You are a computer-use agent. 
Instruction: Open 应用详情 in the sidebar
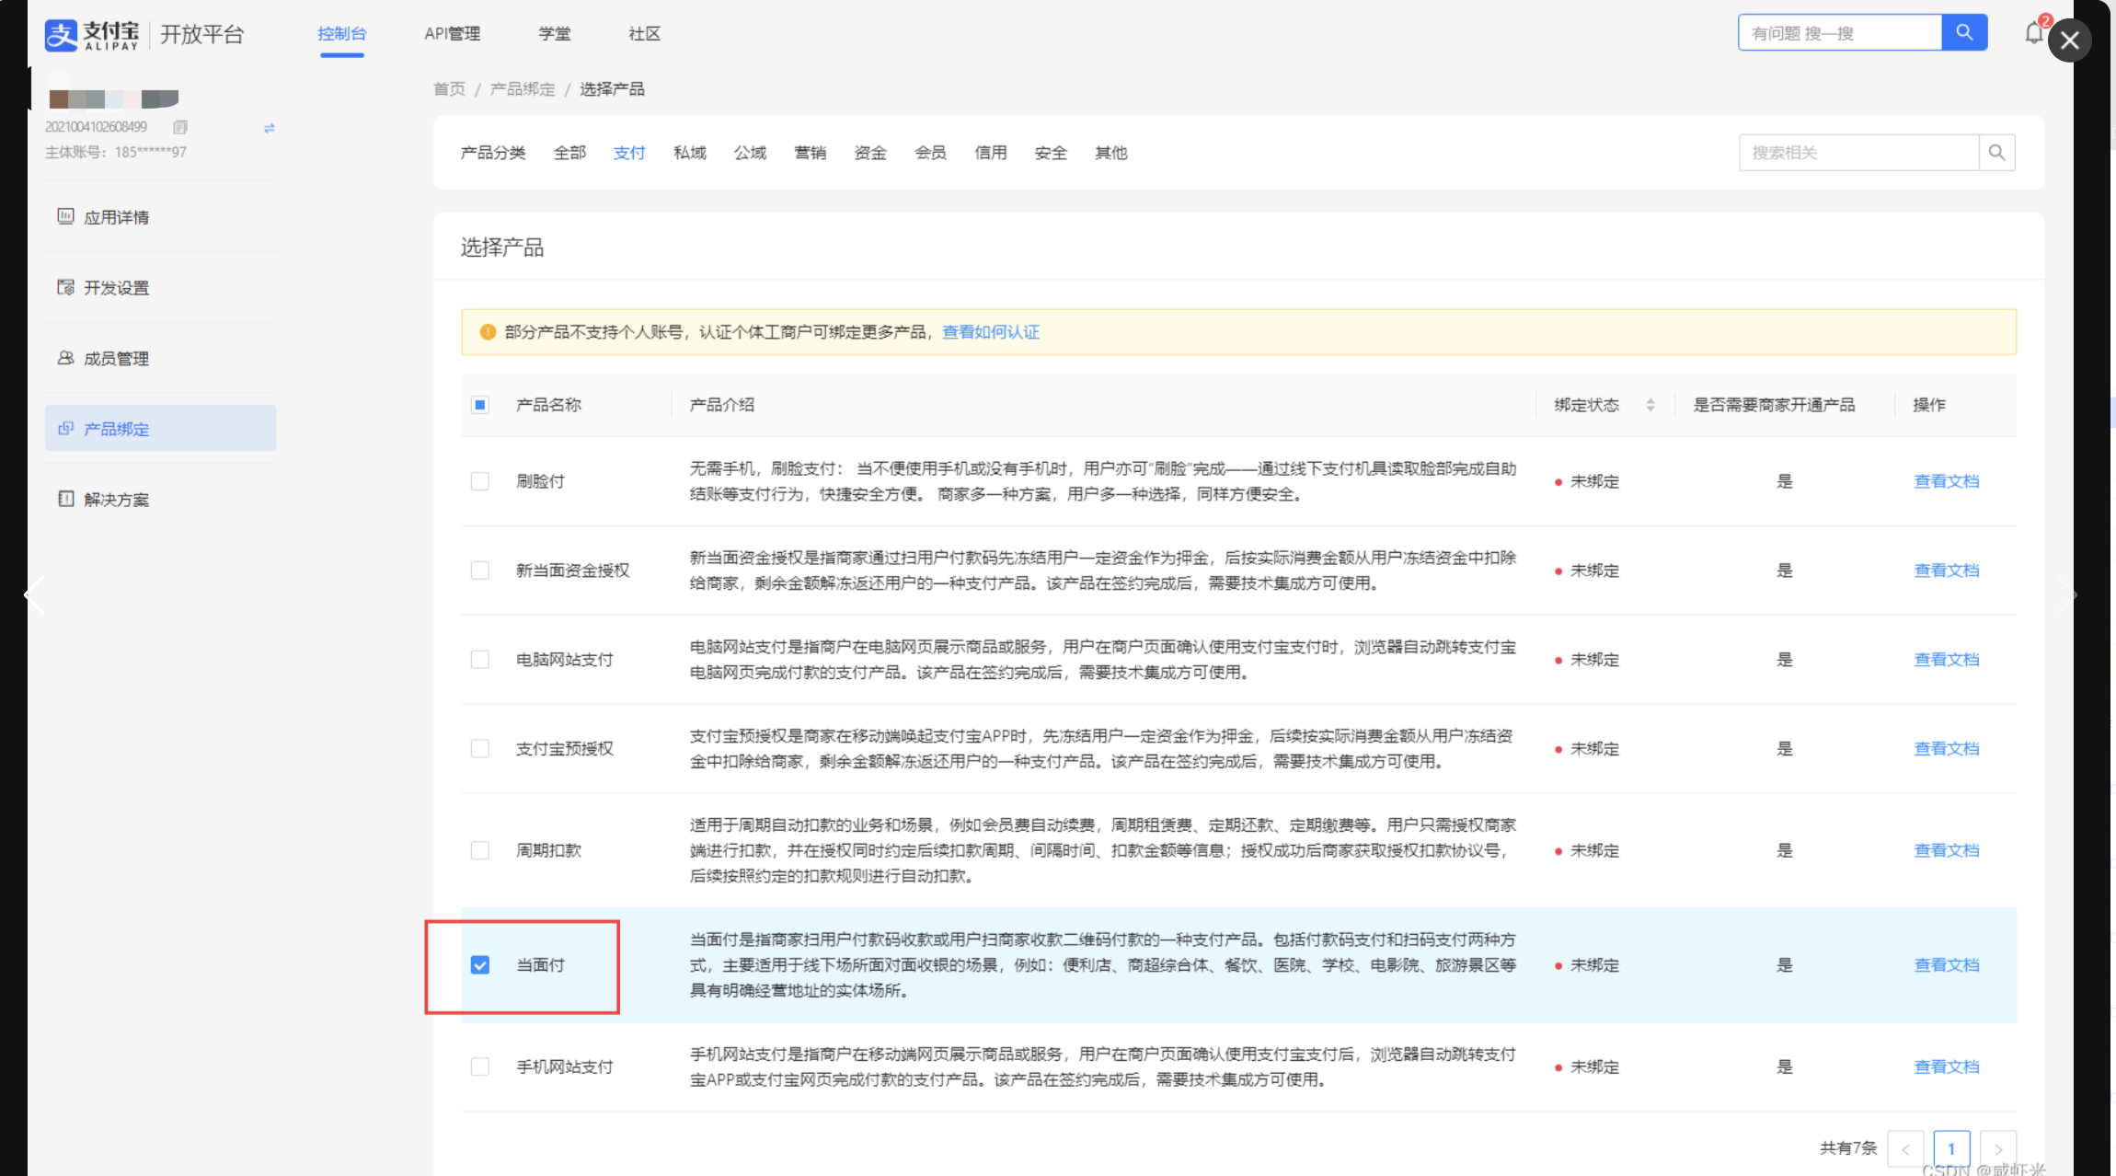tap(116, 217)
